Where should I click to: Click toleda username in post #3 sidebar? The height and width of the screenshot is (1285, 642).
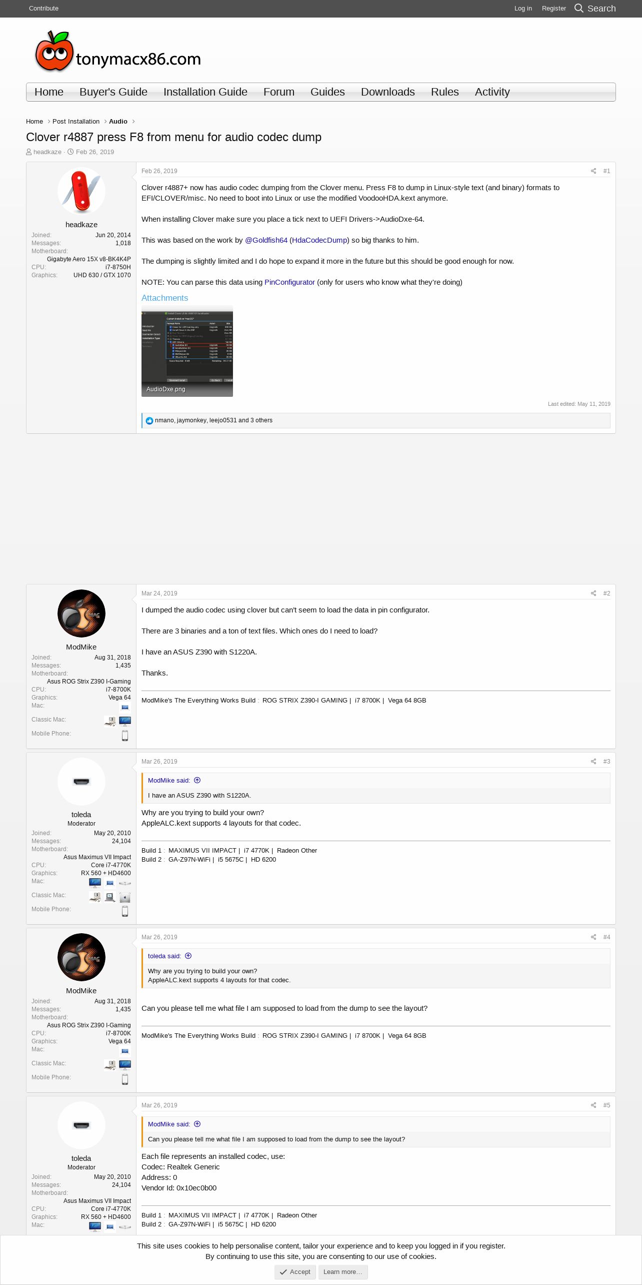click(81, 815)
